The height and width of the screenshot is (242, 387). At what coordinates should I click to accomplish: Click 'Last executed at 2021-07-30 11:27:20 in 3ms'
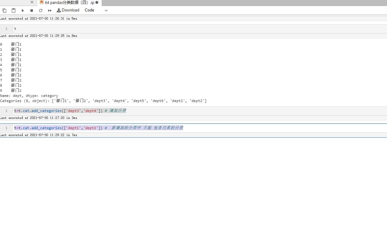point(39,118)
